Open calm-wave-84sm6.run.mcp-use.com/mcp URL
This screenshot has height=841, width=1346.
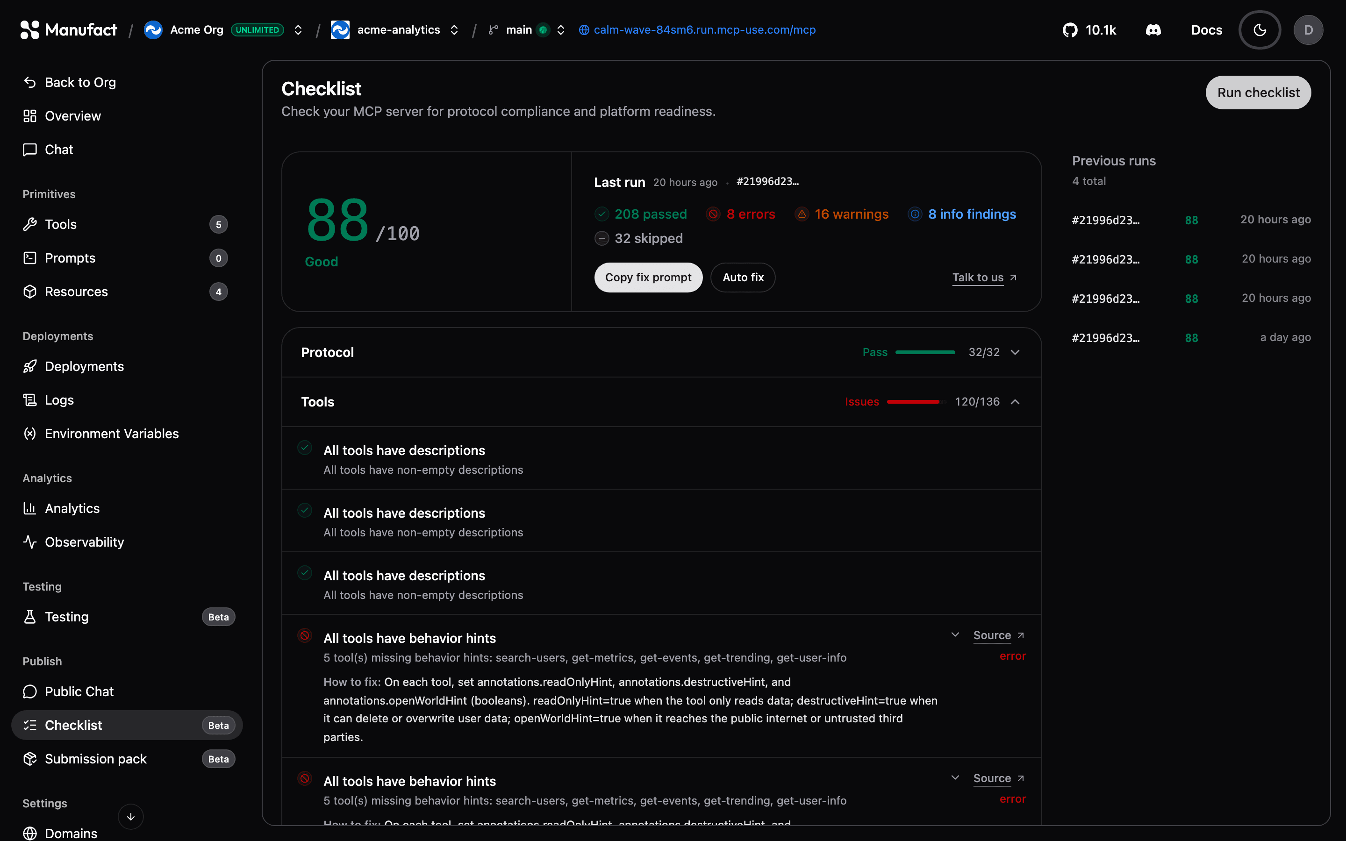click(x=697, y=30)
